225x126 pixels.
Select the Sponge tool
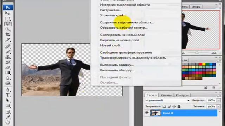pyautogui.click(x=8, y=83)
